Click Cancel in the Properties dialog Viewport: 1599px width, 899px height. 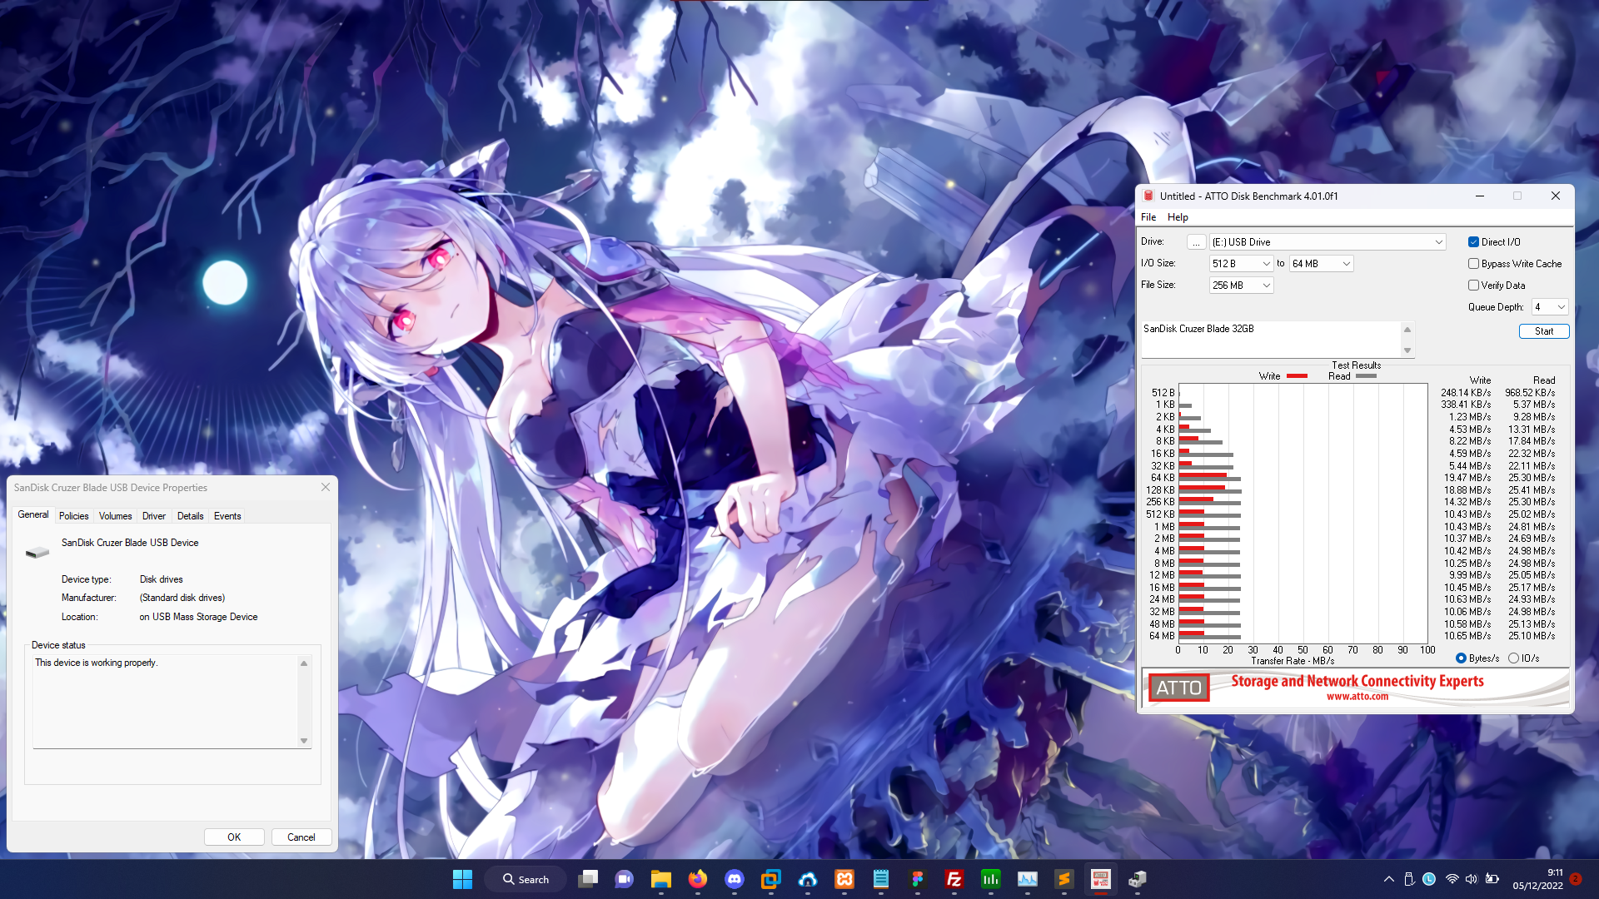pyautogui.click(x=301, y=837)
